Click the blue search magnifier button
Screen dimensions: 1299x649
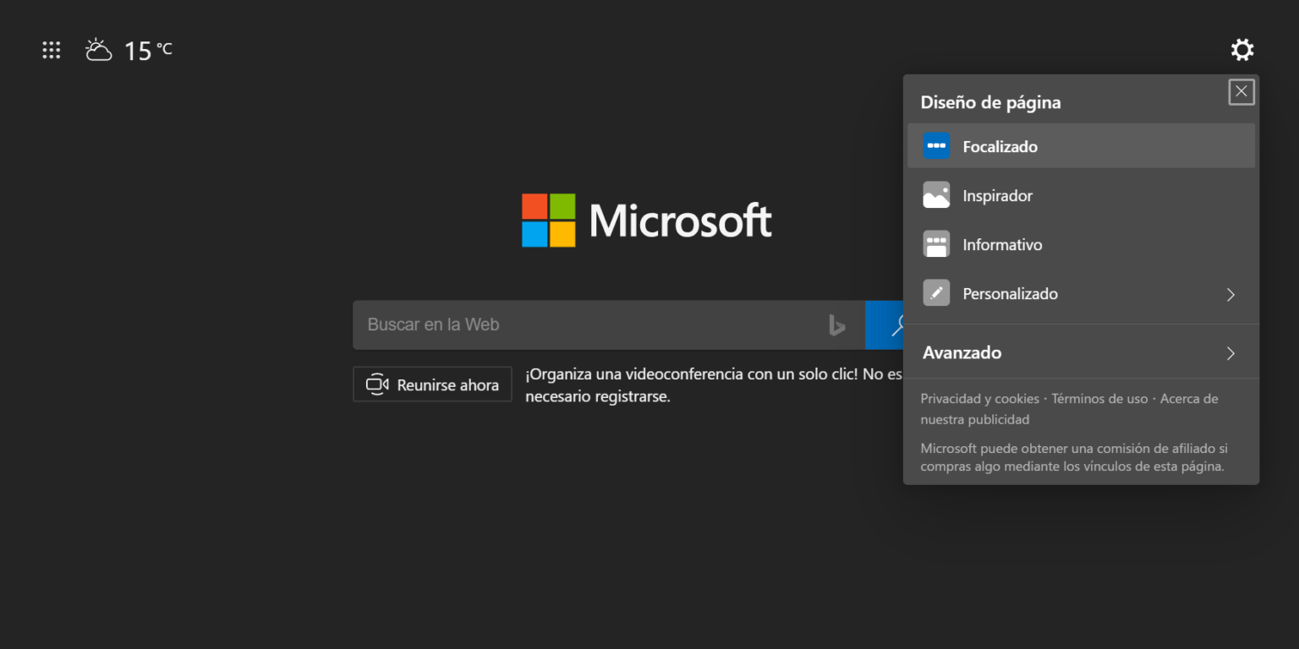point(885,324)
